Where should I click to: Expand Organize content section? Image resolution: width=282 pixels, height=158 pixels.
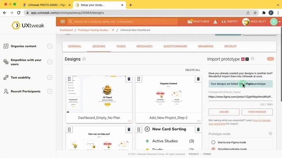pyautogui.click(x=50, y=46)
